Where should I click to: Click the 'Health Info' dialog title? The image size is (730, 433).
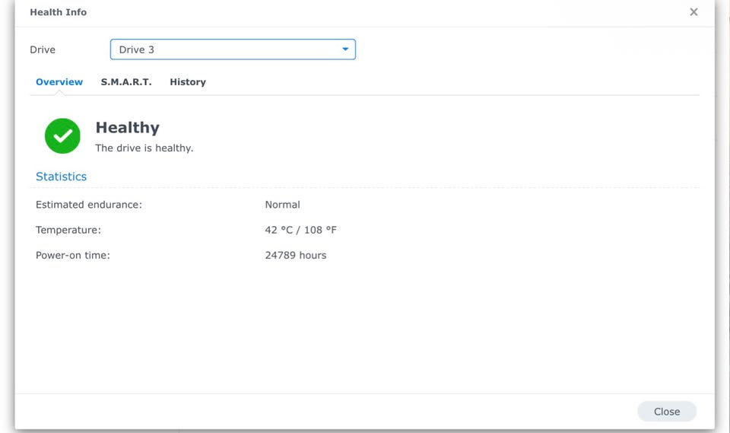(x=59, y=12)
